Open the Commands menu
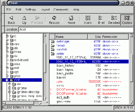Screen dimensions: 135x112 pos(61,10)
